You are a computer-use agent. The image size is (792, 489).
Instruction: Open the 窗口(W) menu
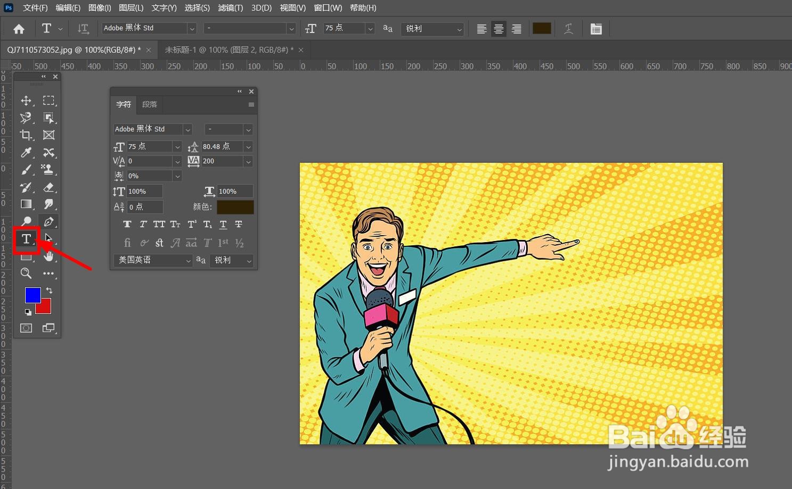tap(328, 7)
